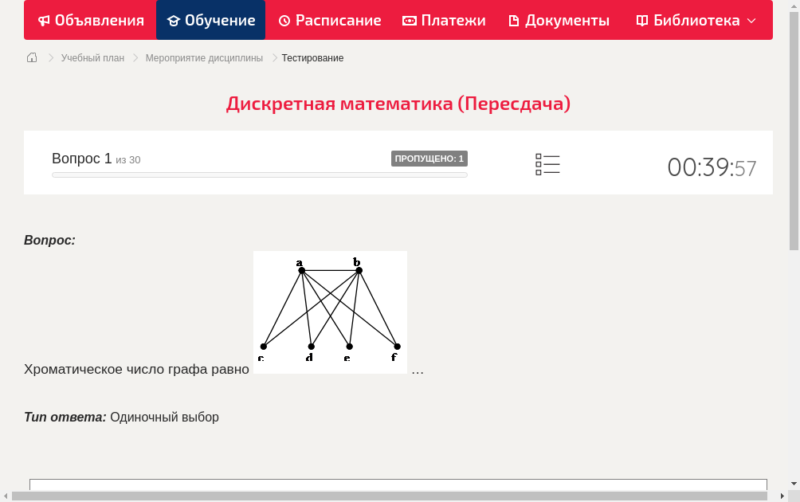Click the document icon on Документы
Viewport: 800px width, 502px height.
point(514,20)
